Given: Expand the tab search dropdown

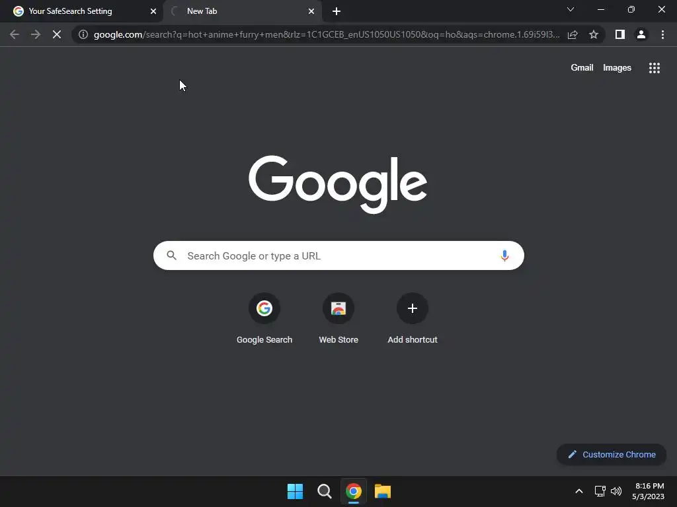Looking at the screenshot, I should point(571,9).
